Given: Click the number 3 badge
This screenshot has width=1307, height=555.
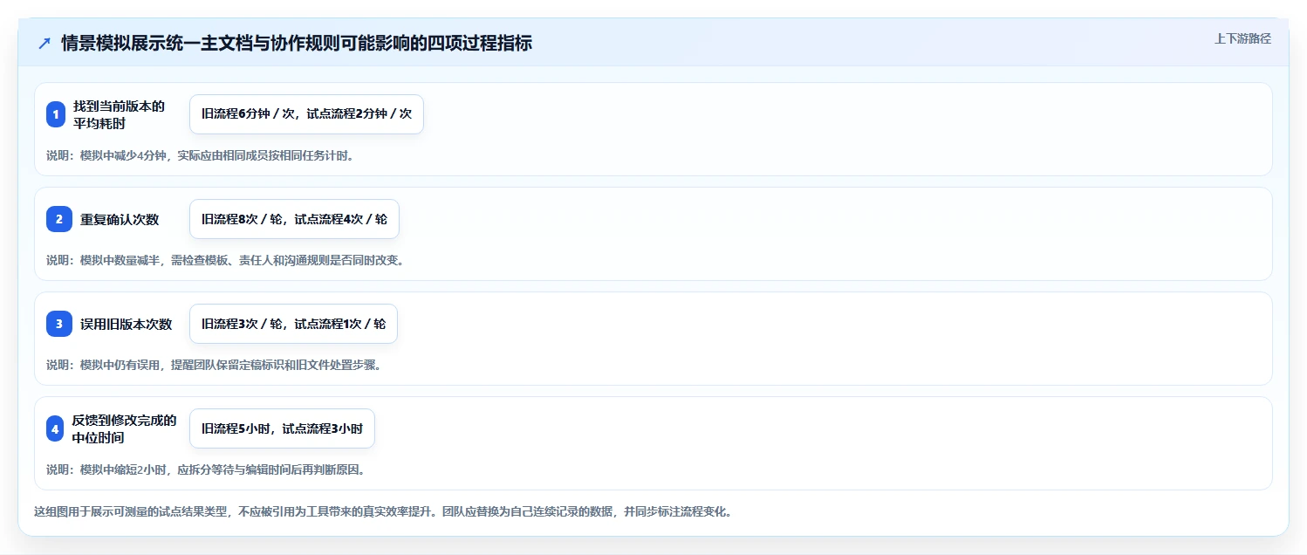Looking at the screenshot, I should click(x=59, y=324).
